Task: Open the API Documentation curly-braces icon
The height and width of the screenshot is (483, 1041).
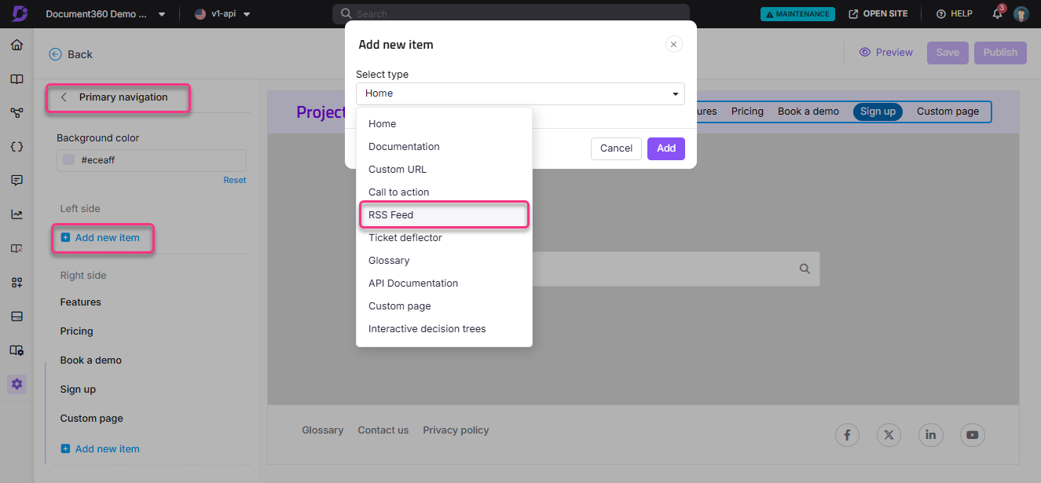Action: click(16, 146)
